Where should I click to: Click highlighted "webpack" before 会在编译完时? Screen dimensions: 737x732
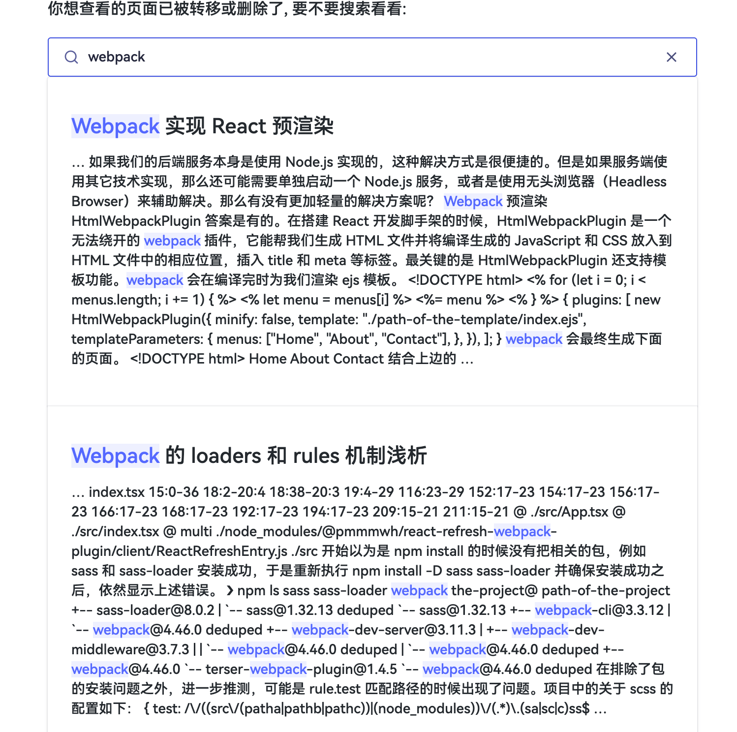click(154, 280)
